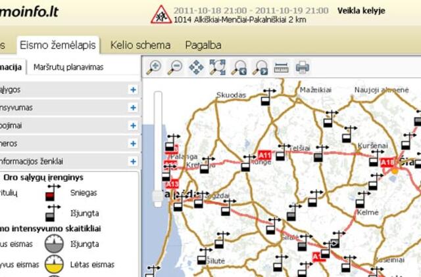Activate the pan map arrows tool
Screen dimensions: 421x277
coord(196,67)
